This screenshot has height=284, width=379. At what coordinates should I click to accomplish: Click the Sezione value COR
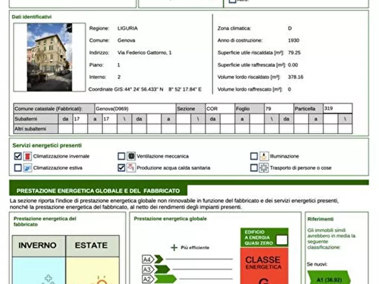pyautogui.click(x=220, y=109)
